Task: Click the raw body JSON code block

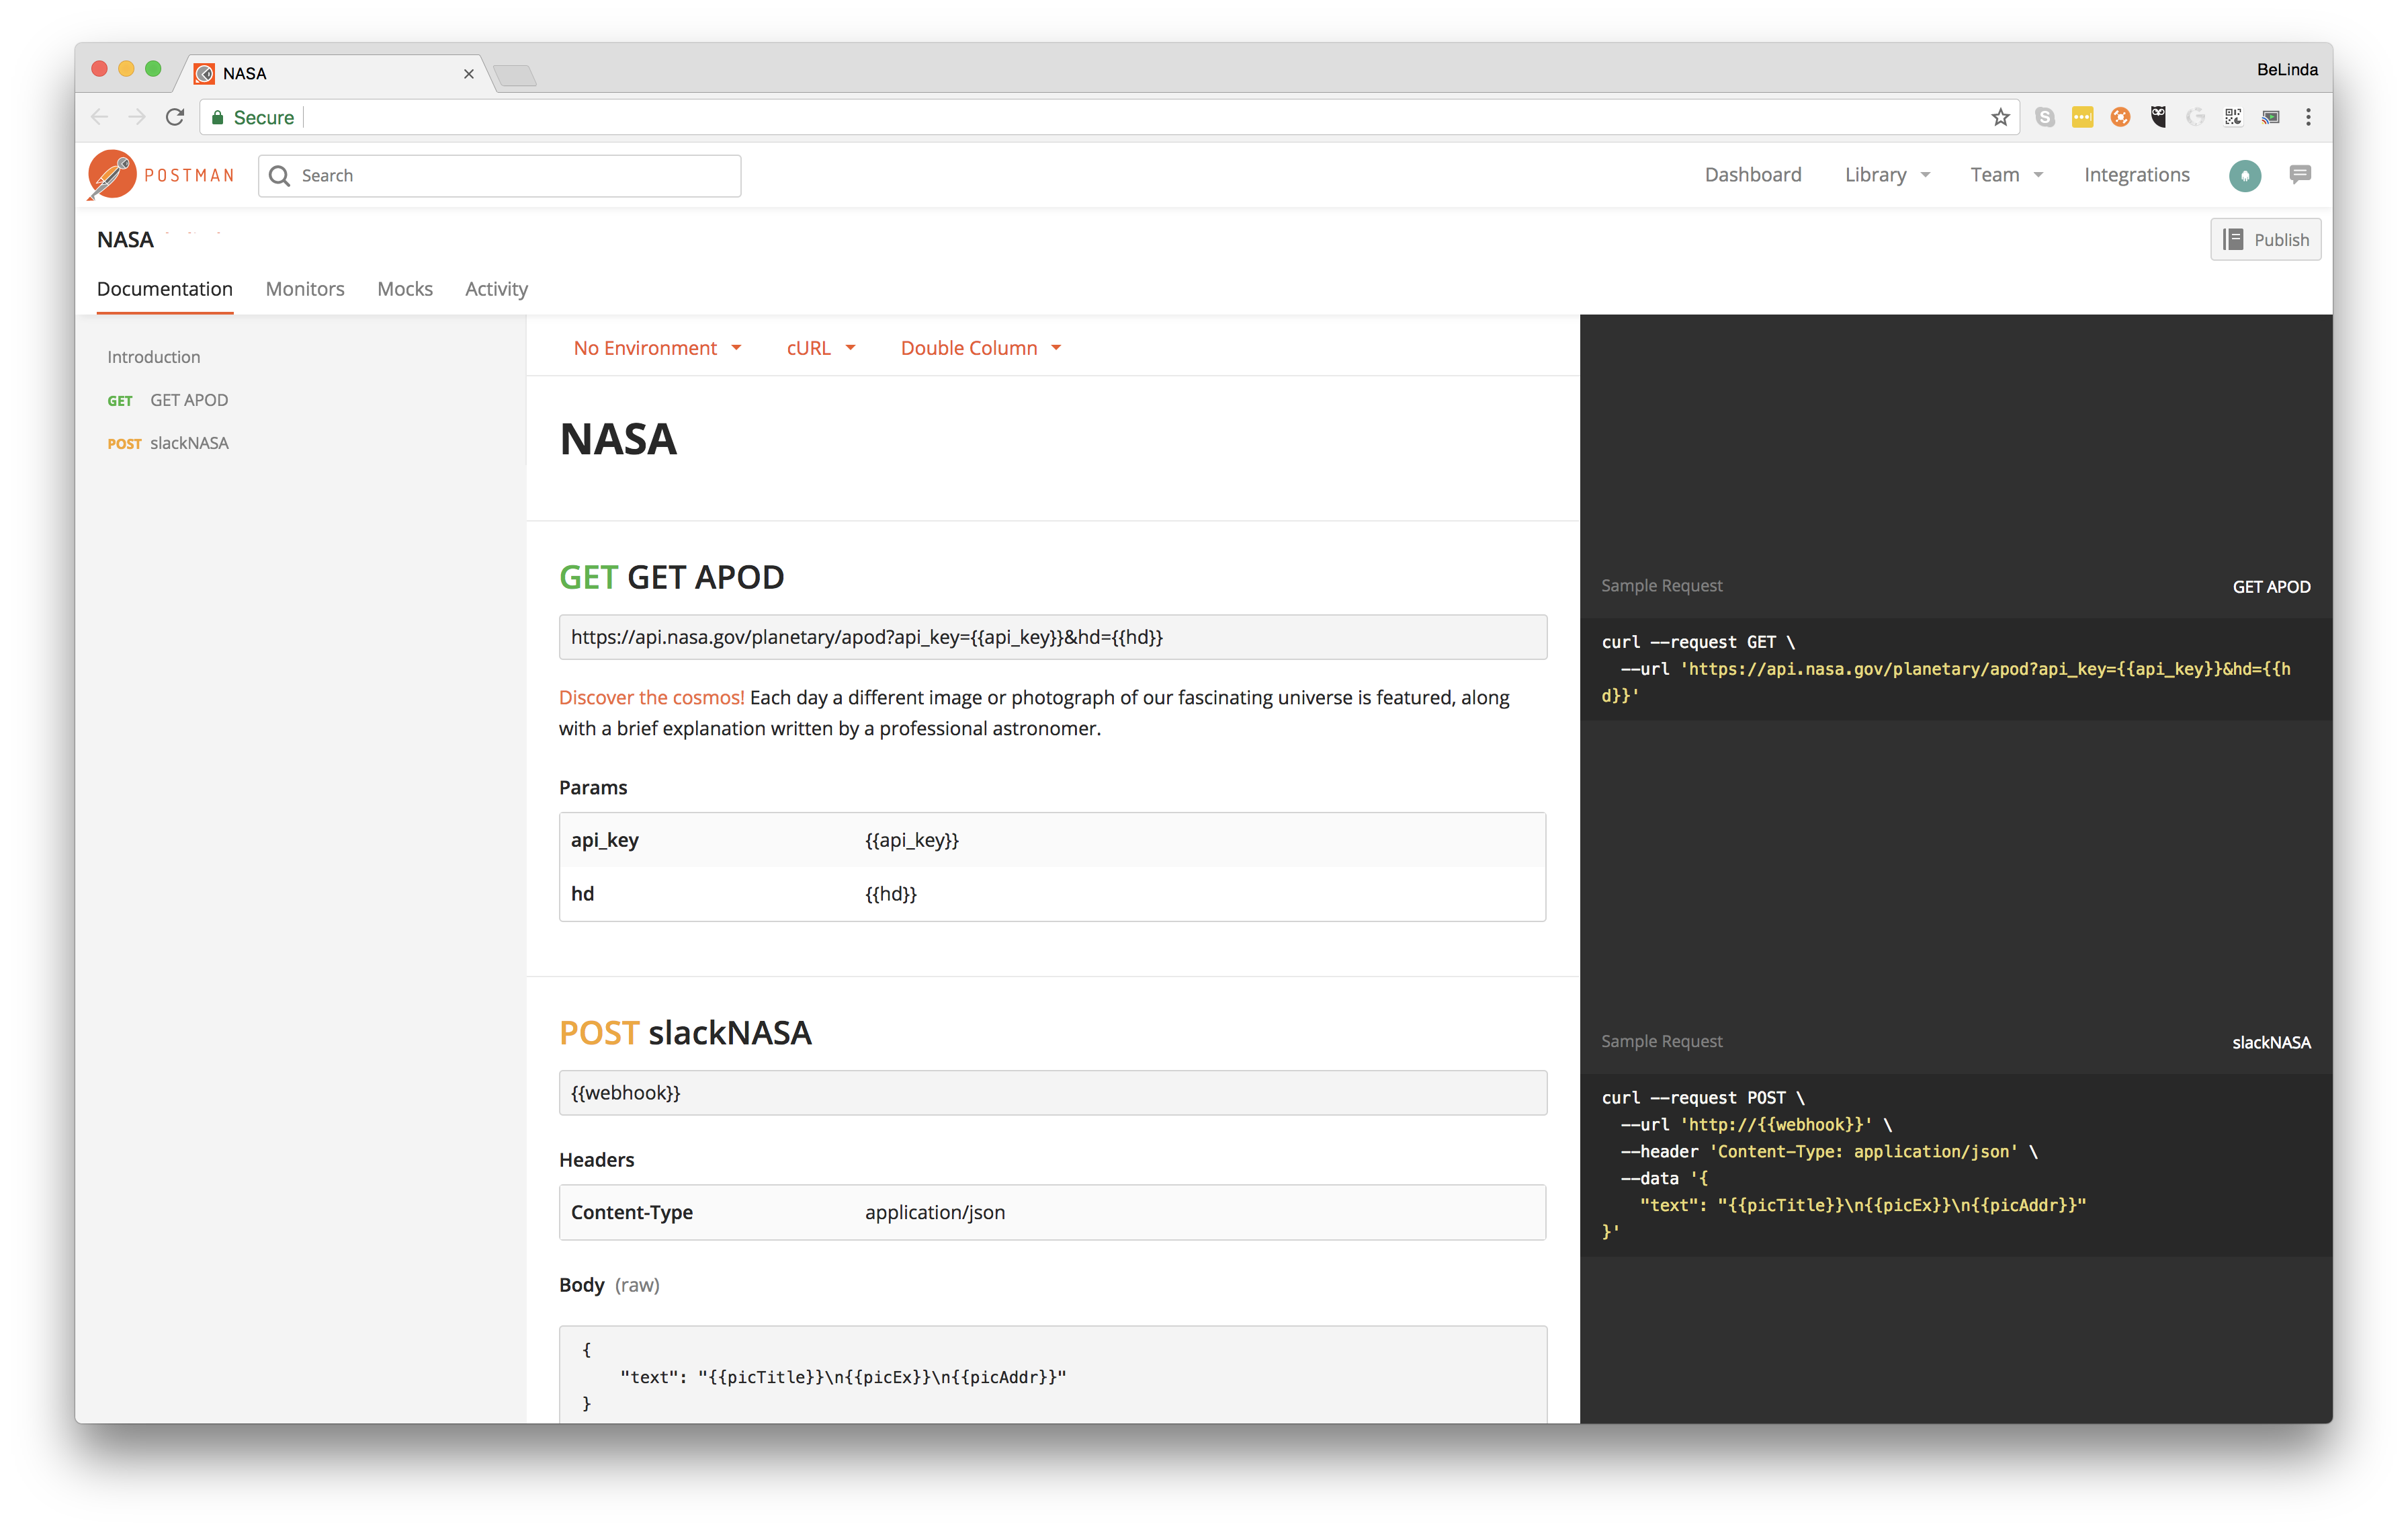Action: [x=1052, y=1376]
